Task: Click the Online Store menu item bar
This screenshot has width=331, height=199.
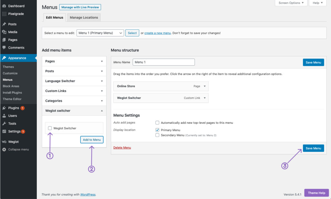Action: pos(161,86)
